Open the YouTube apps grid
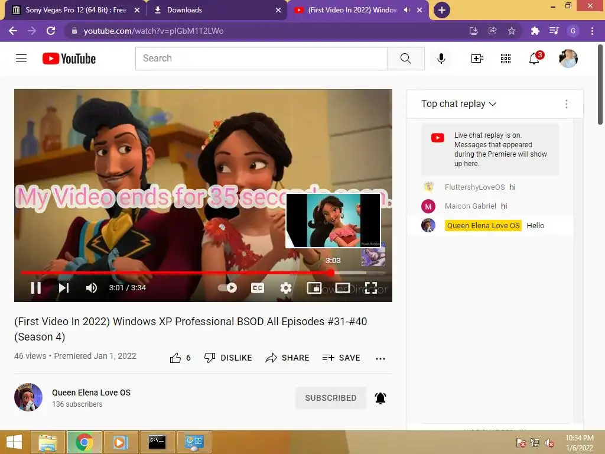This screenshot has width=605, height=454. point(506,59)
